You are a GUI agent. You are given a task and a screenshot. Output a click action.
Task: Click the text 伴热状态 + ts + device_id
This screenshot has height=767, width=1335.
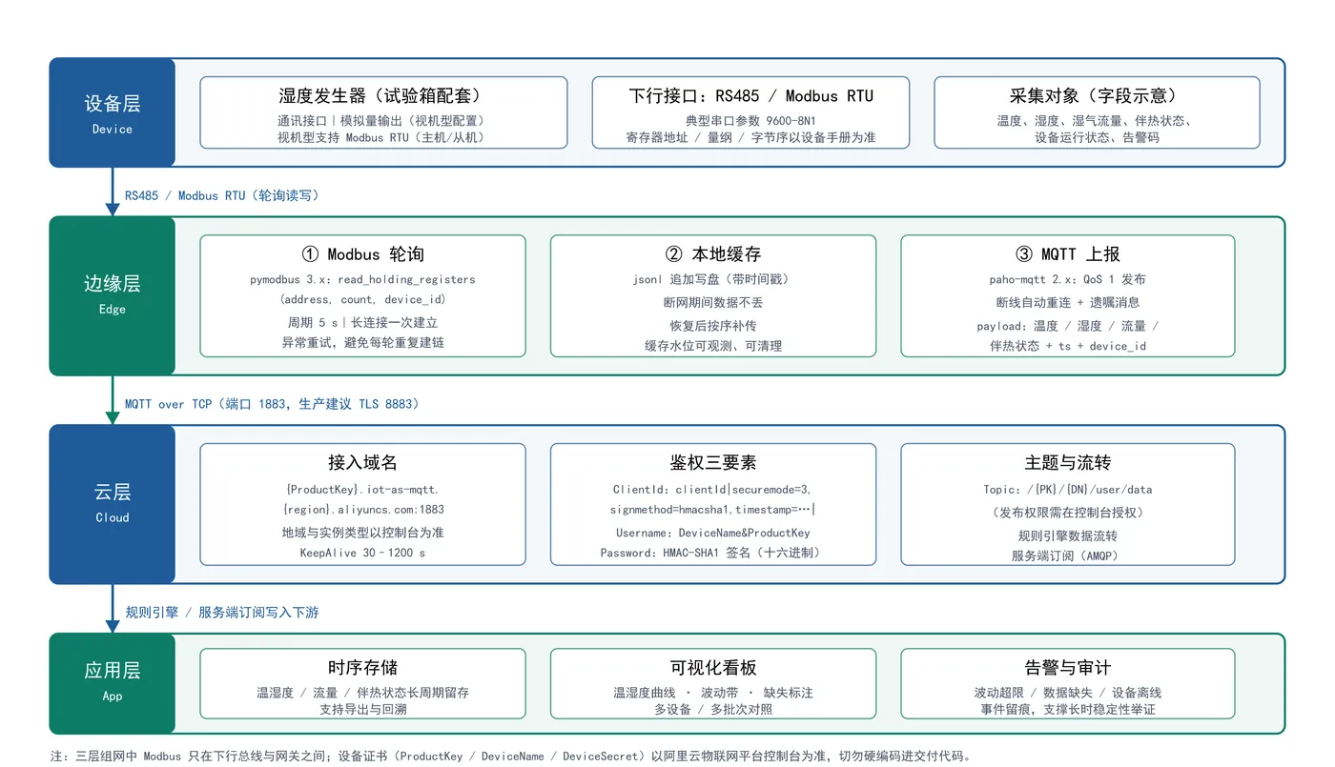[x=1068, y=346]
